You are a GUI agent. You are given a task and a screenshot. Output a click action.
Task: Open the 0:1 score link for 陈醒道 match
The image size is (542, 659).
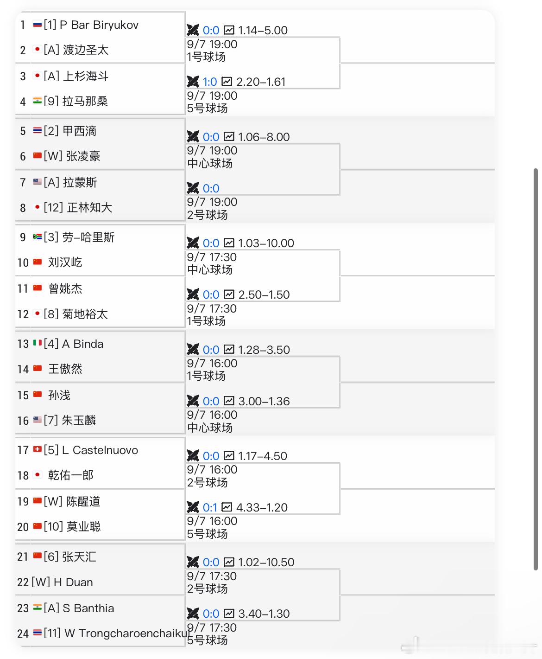210,507
